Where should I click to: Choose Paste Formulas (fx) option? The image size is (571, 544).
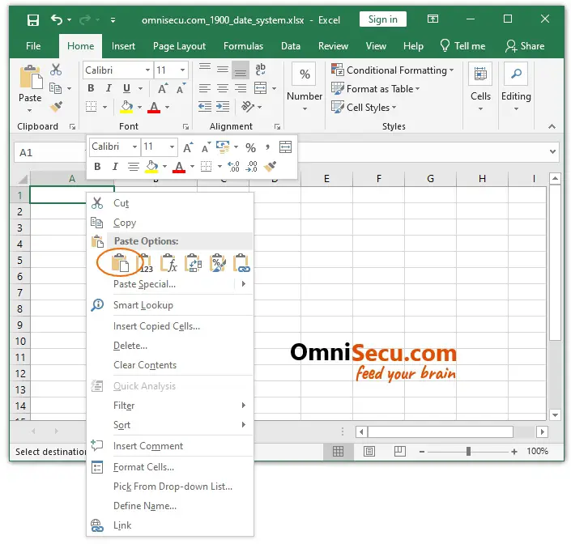(x=168, y=263)
